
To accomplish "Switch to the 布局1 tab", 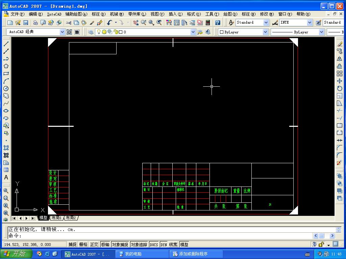I will pos(56,218).
